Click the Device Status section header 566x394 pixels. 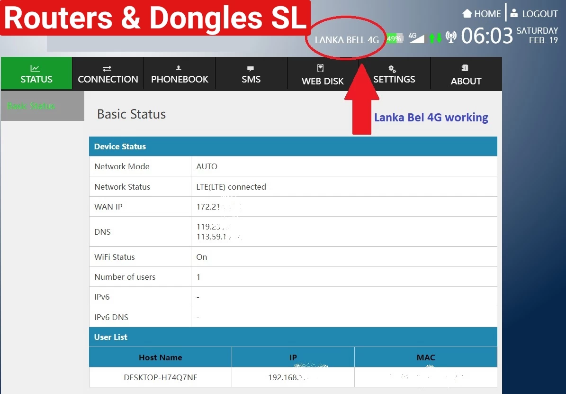pyautogui.click(x=293, y=147)
